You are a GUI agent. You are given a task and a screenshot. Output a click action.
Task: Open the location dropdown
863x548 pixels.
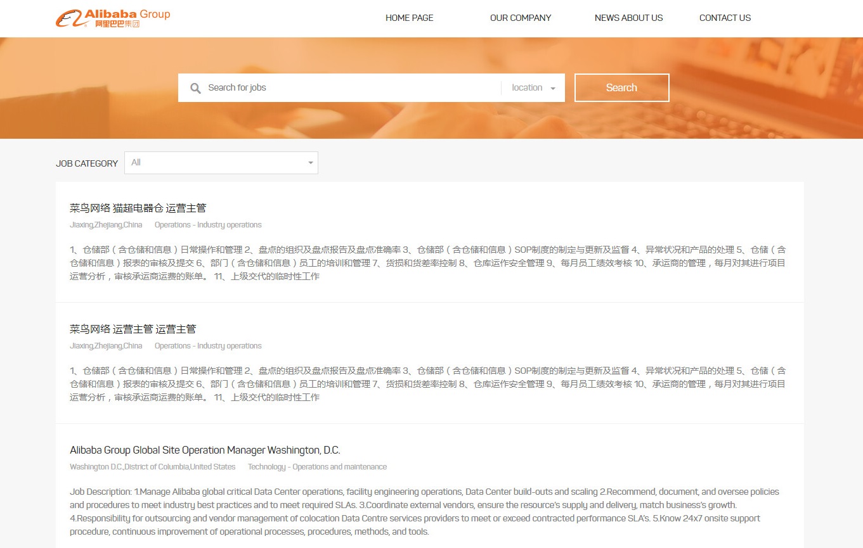pyautogui.click(x=533, y=88)
